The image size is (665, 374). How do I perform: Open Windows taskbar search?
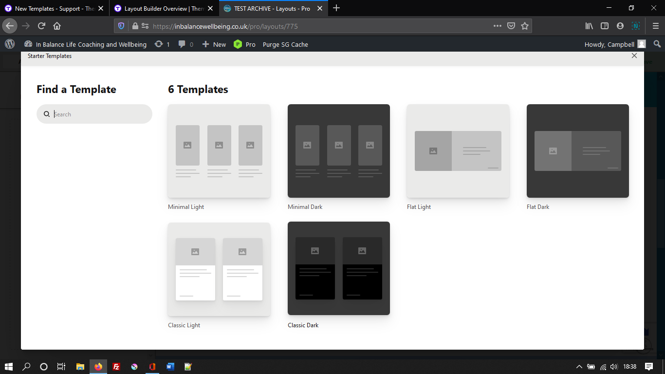(x=26, y=367)
